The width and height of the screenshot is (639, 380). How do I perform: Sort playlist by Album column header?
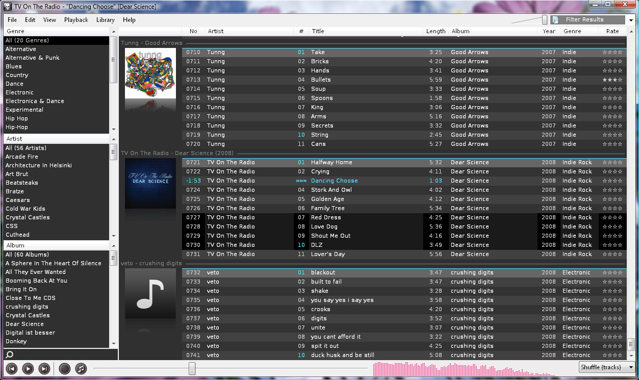(493, 31)
